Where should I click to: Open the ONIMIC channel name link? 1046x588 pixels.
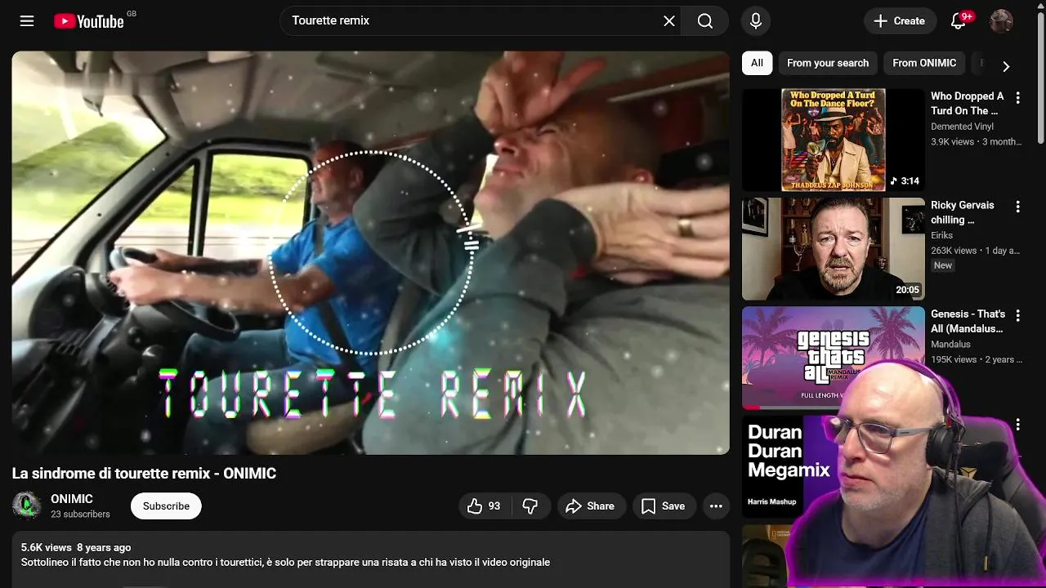coord(72,499)
